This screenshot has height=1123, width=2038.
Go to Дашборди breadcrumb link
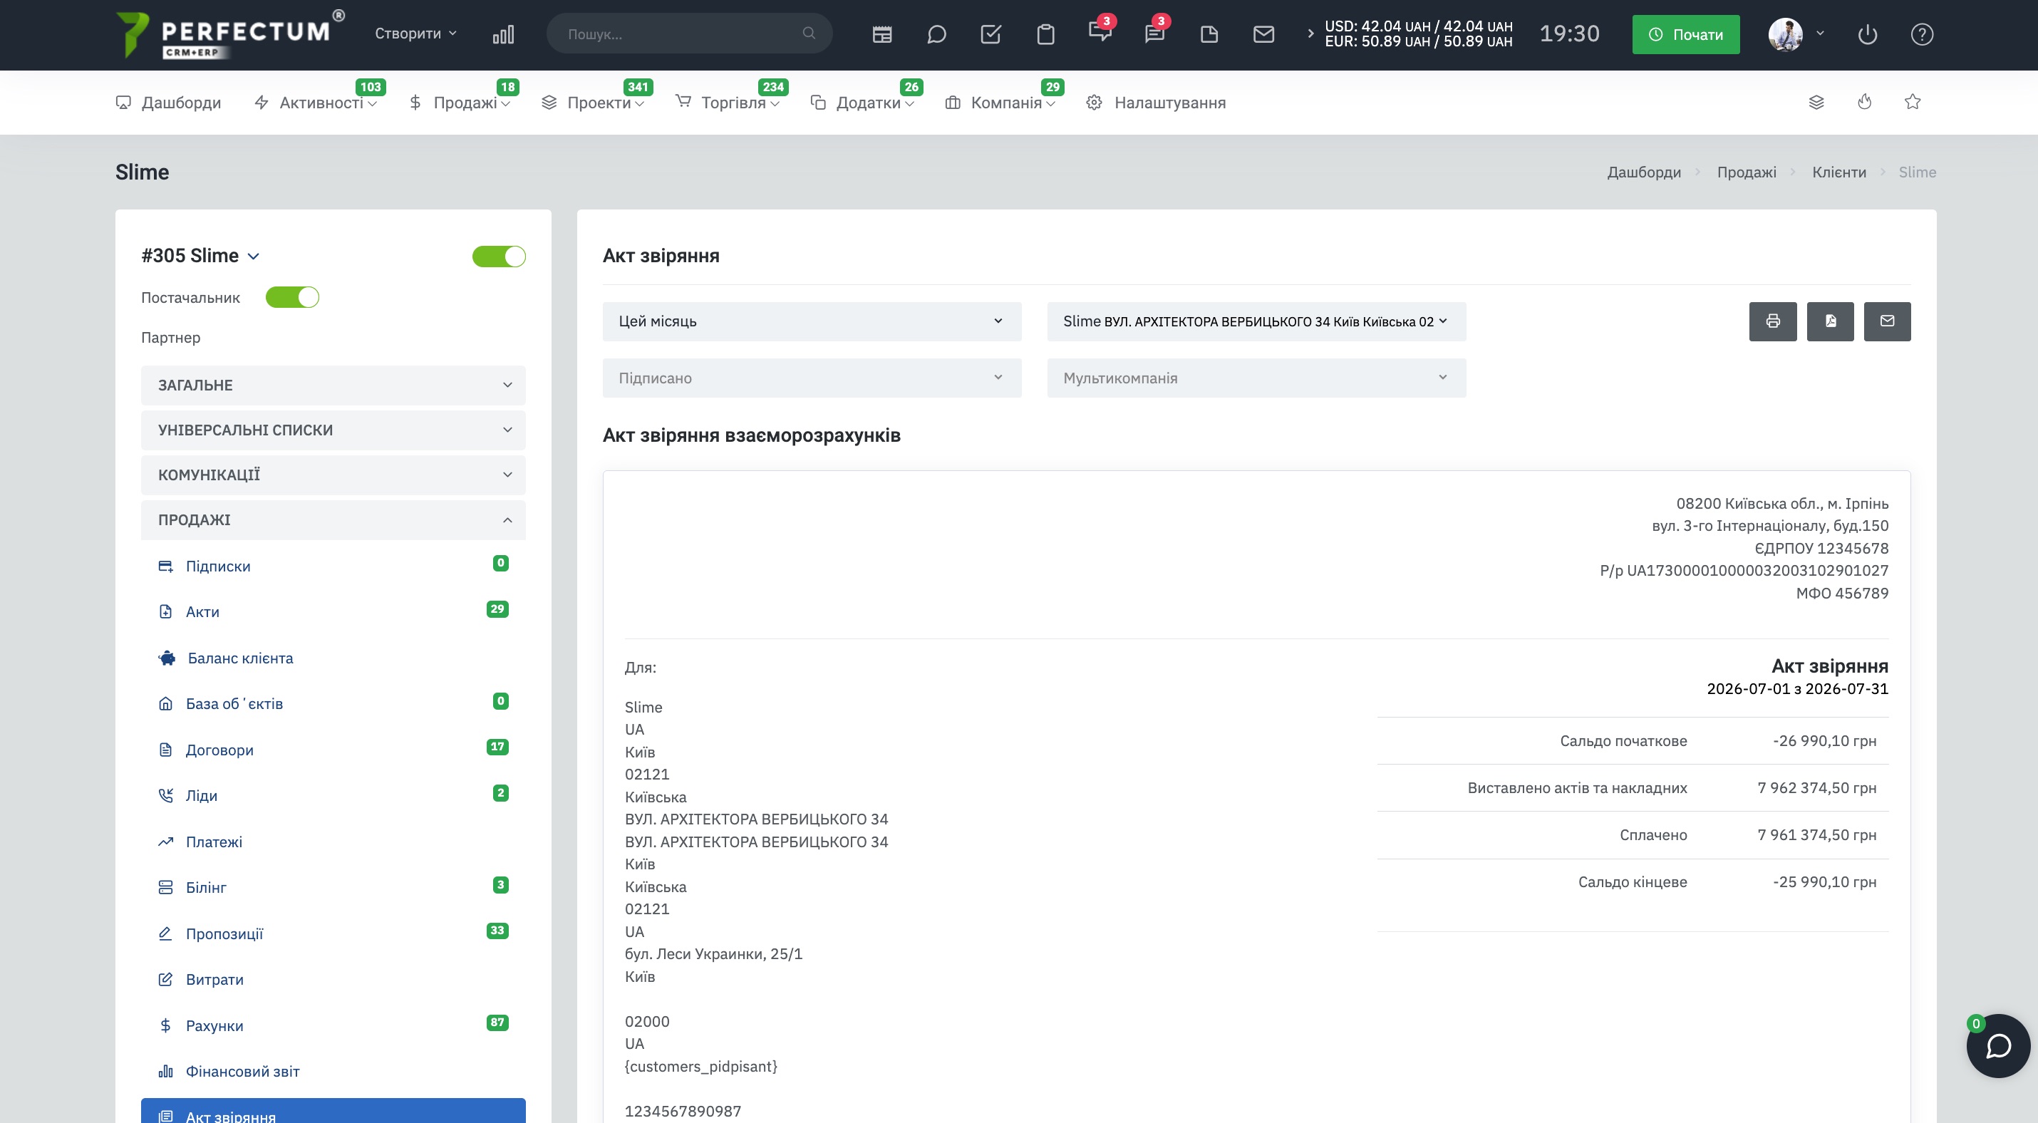pos(1644,172)
